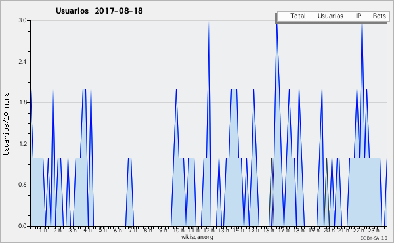Click the '1.2' y-axis value
The width and height of the screenshot is (394, 243).
[x=22, y=144]
